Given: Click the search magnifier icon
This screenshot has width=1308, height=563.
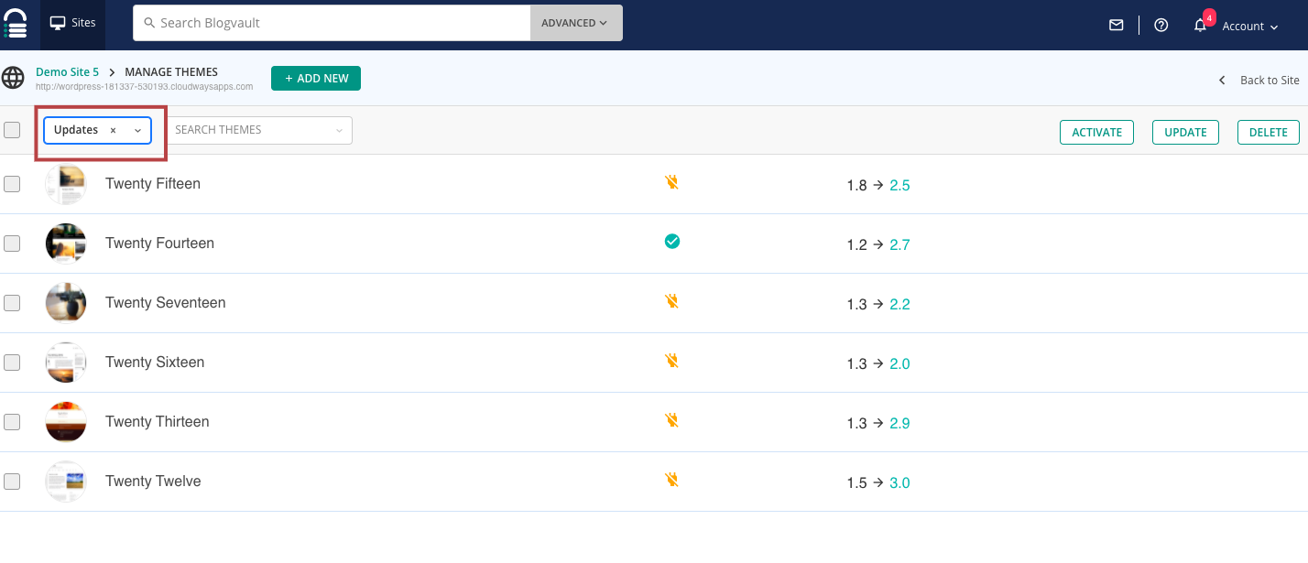Looking at the screenshot, I should [x=150, y=23].
